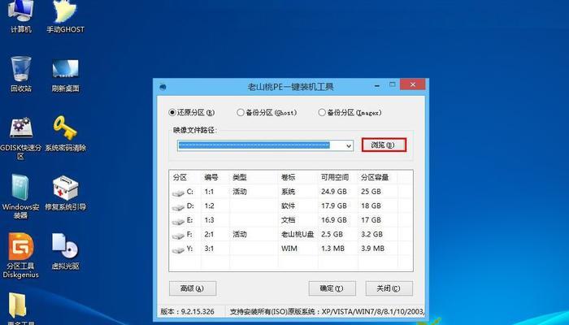Launch 分区工具 Diskgenius desktop icon
569x325 pixels.
[x=20, y=256]
